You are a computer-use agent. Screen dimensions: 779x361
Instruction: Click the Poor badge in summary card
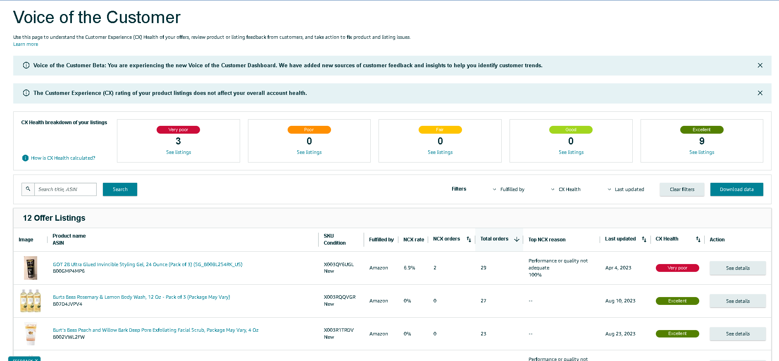click(309, 130)
